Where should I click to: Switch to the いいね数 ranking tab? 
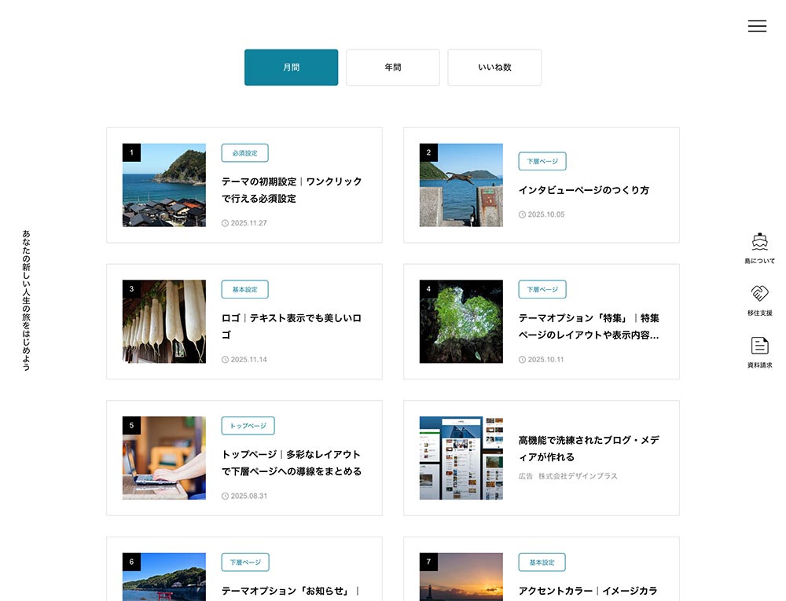pos(494,67)
